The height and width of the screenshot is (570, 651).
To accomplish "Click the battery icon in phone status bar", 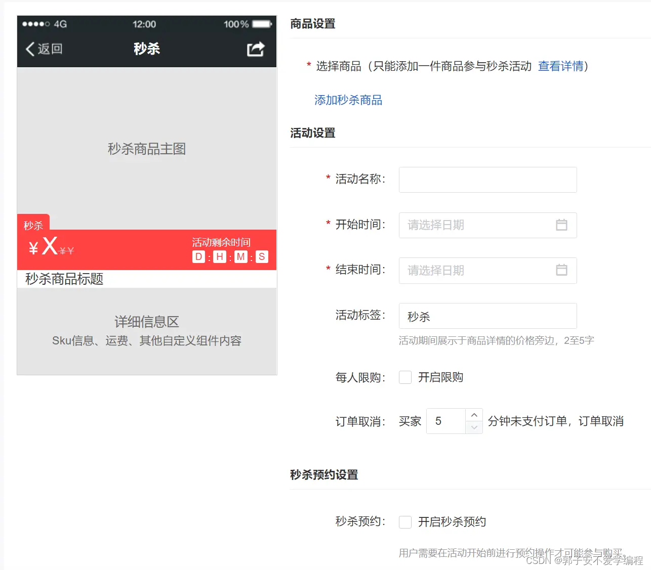I will coord(262,24).
